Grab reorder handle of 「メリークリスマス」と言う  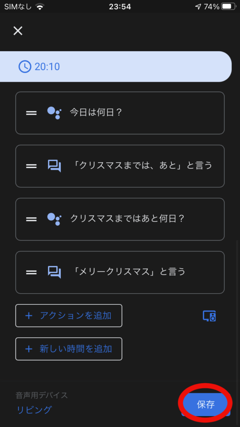(31, 272)
